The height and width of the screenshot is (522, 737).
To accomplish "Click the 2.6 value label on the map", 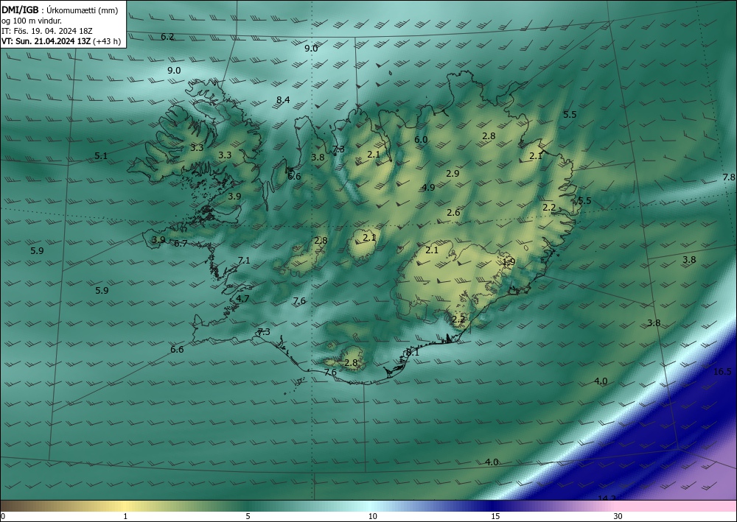I will point(453,213).
